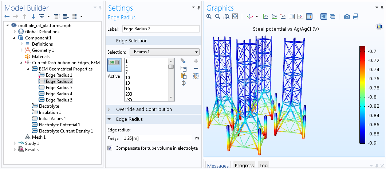Toggle the color legend display button
The image size is (386, 169).
309,16
